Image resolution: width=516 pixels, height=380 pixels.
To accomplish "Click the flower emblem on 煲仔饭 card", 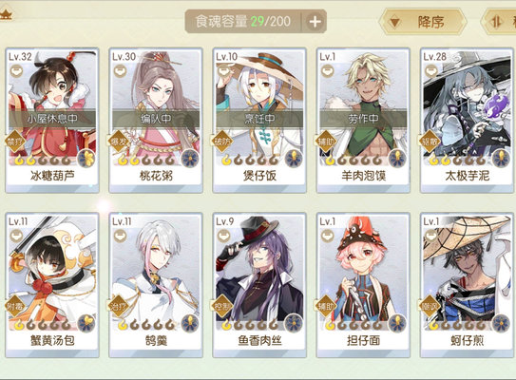I will pyautogui.click(x=294, y=159).
